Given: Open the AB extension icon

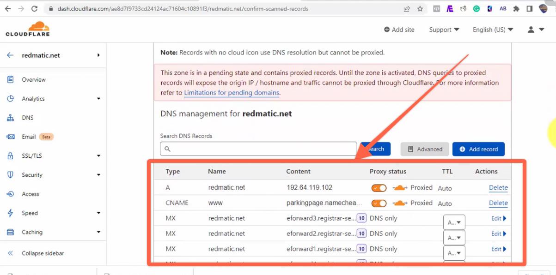Looking at the screenshot, I should click(503, 9).
